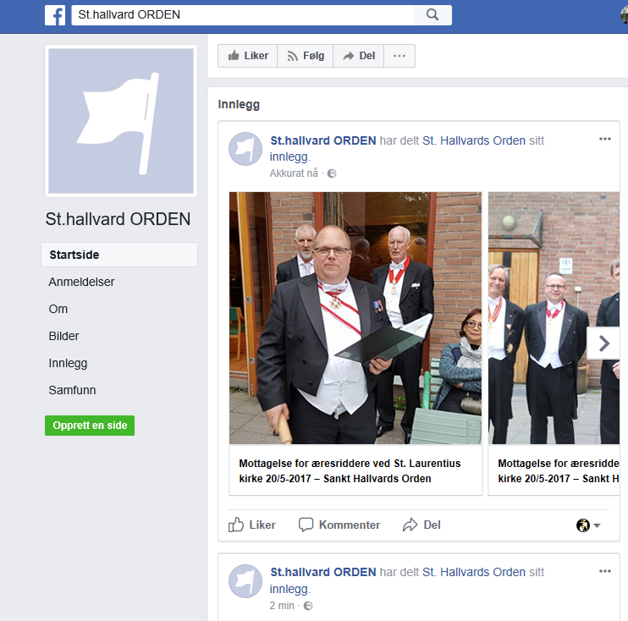Open St. Hallvards Orden link in first post
Viewport: 628px width, 621px height.
pos(474,140)
